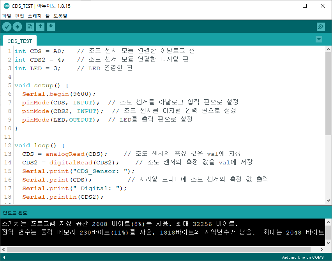Click the line number 4 in status bar
Viewport: 332px width, 261px height.
click(x=4, y=257)
